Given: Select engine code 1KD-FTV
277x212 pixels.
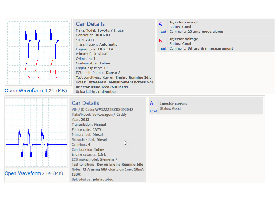Looking at the screenshot, I should [105, 49].
